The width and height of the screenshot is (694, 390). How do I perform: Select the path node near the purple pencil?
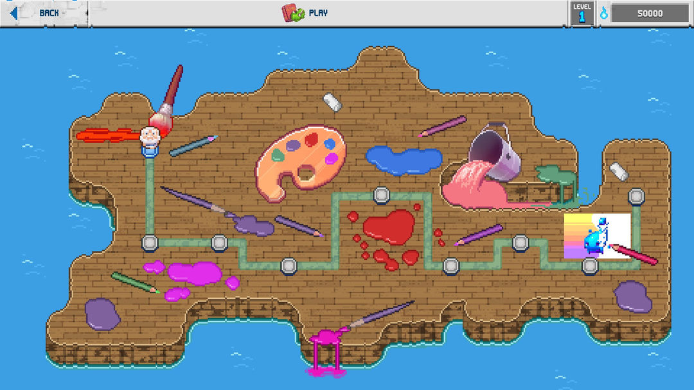(289, 264)
